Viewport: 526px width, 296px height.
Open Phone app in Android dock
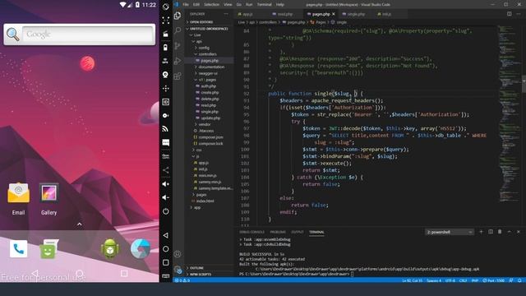point(19,249)
